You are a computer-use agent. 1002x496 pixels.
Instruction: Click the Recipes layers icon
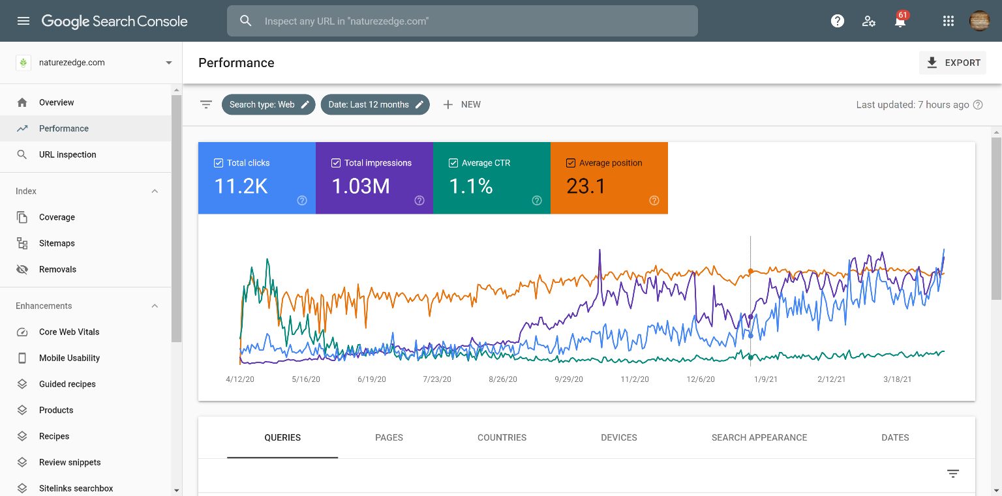point(22,436)
